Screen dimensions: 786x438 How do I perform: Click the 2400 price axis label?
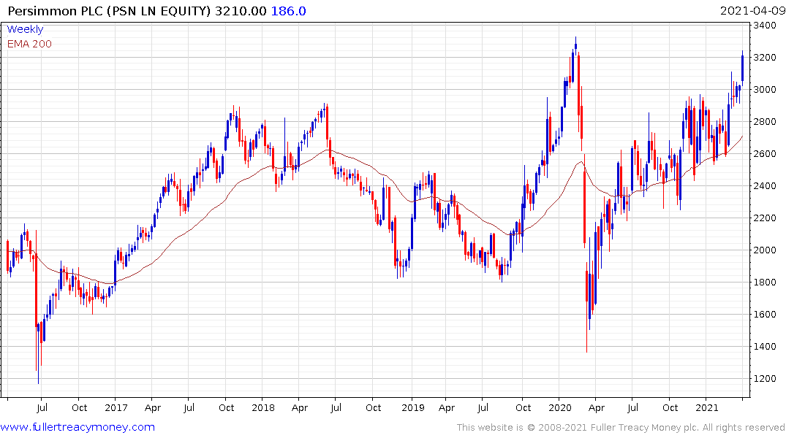[765, 185]
